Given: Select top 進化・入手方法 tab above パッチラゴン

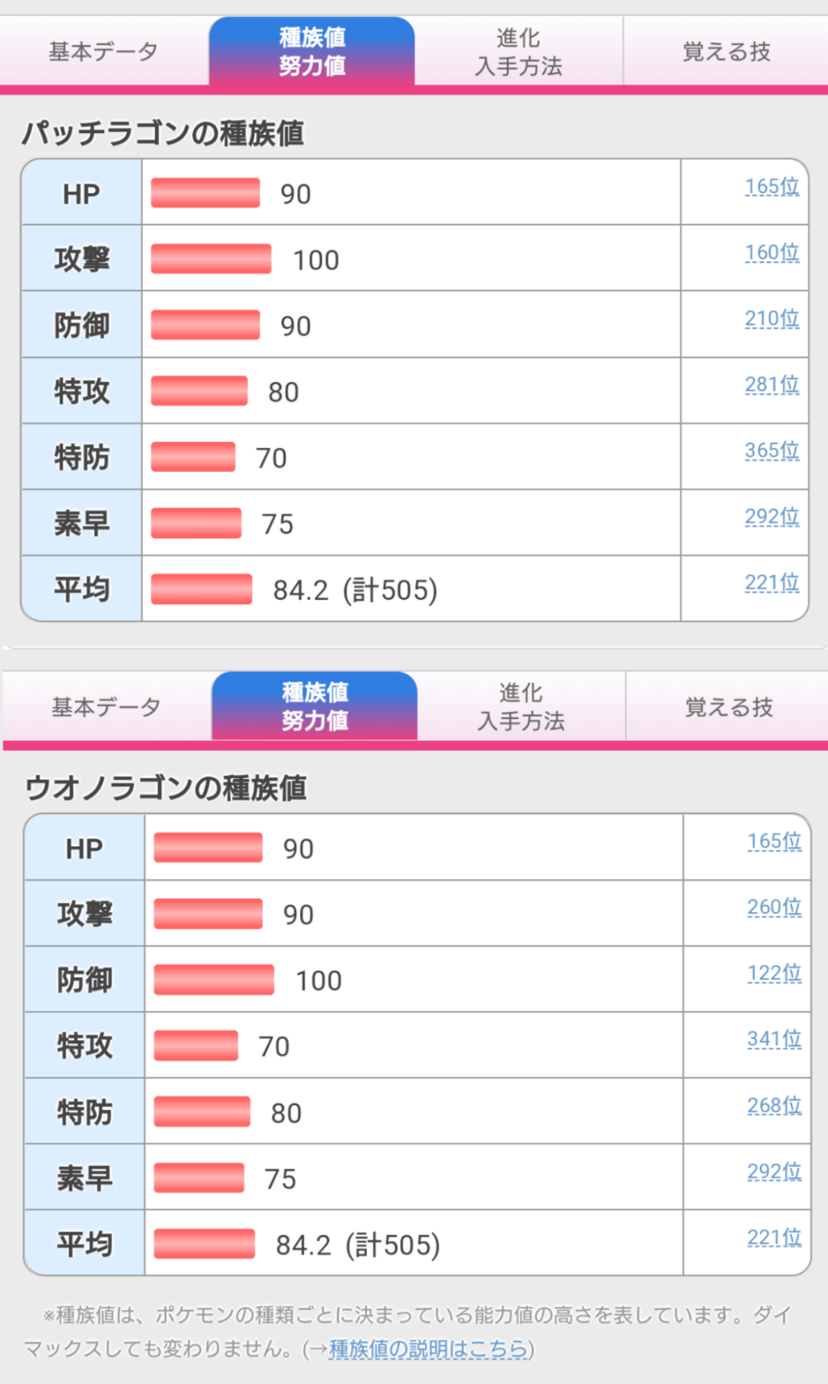Looking at the screenshot, I should 519,52.
